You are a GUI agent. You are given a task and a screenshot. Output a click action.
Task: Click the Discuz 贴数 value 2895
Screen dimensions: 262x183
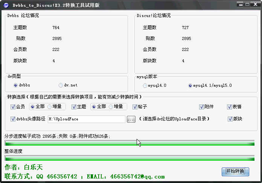tap(186, 39)
